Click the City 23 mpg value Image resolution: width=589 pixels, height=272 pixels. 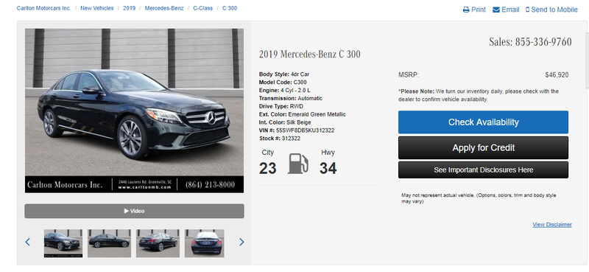(x=267, y=168)
